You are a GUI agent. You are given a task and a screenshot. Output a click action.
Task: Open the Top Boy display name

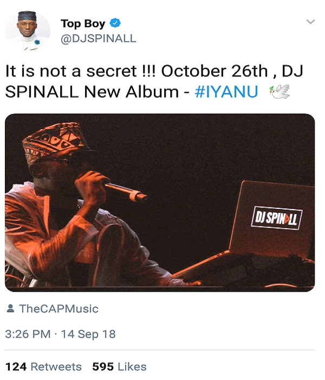pos(83,23)
